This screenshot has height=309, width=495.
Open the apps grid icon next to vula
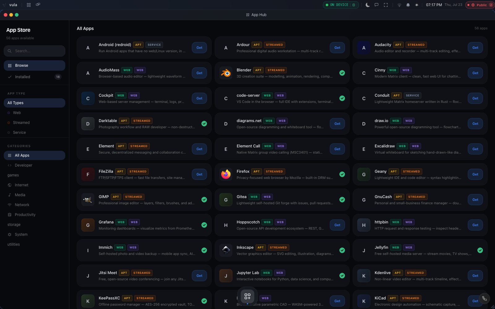click(x=29, y=5)
